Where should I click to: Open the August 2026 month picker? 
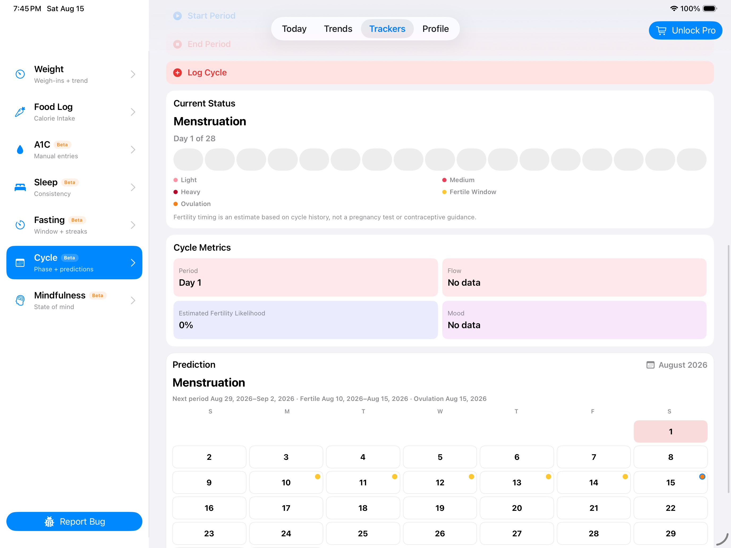click(677, 365)
